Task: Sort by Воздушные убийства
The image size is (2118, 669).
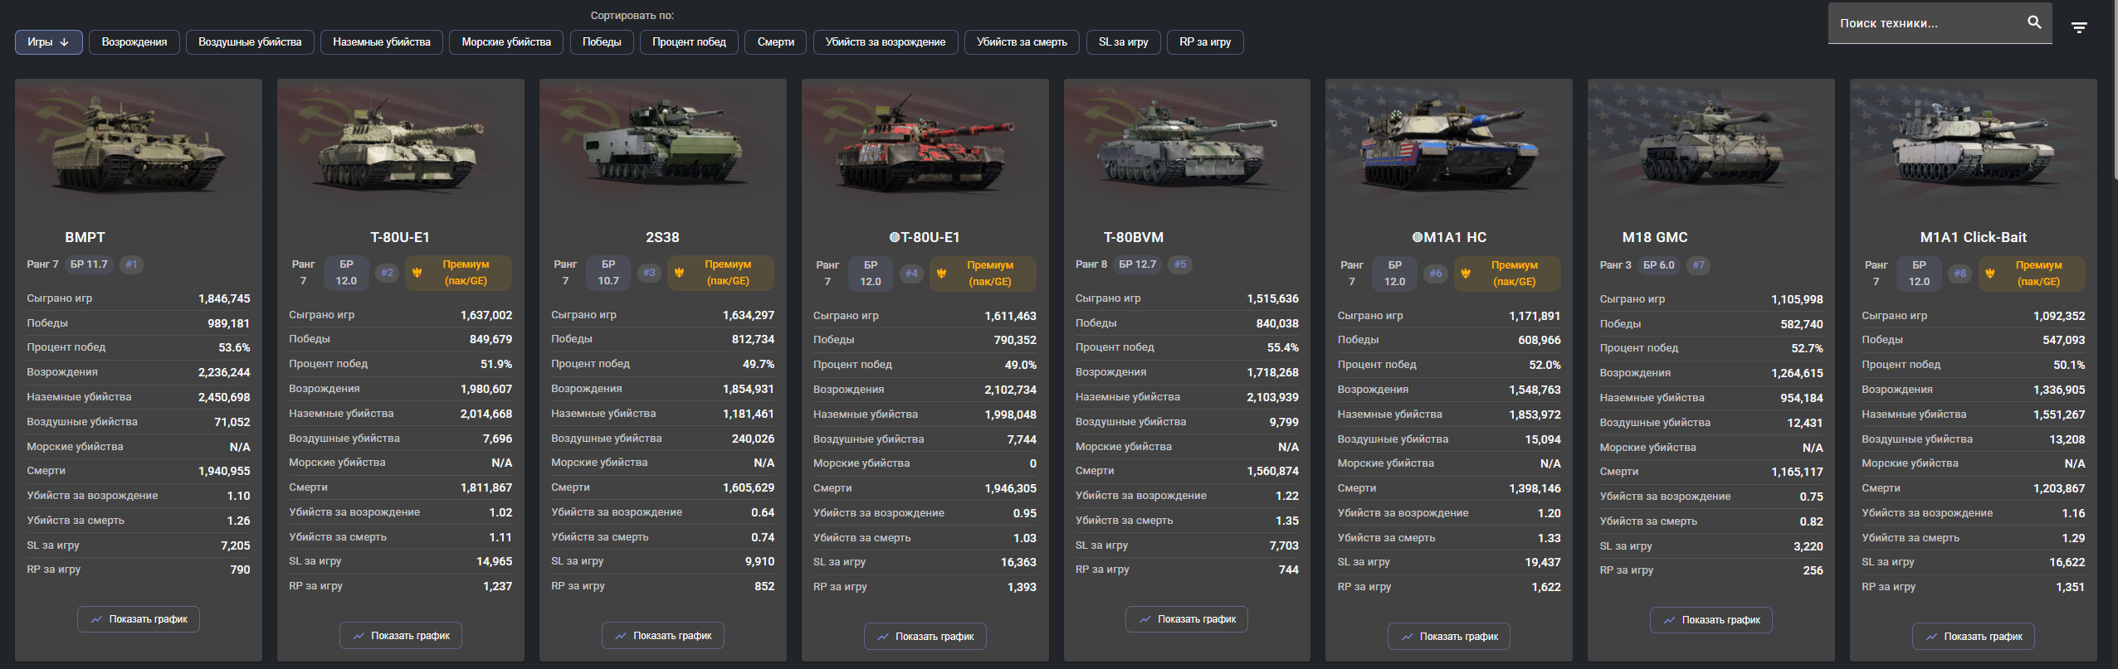Action: (250, 42)
